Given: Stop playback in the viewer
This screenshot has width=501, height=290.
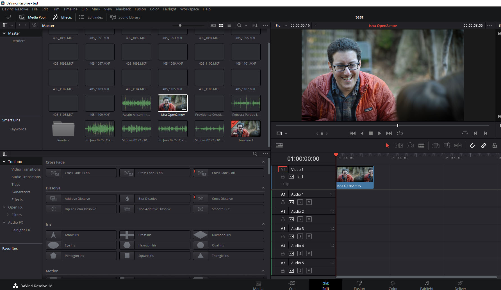Looking at the screenshot, I should [371, 133].
